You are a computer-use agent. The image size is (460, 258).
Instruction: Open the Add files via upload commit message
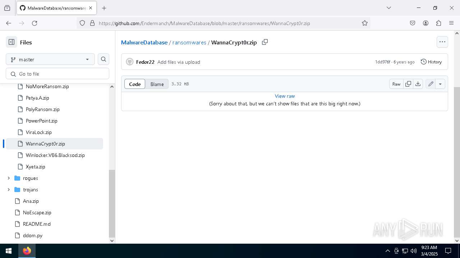(179, 62)
